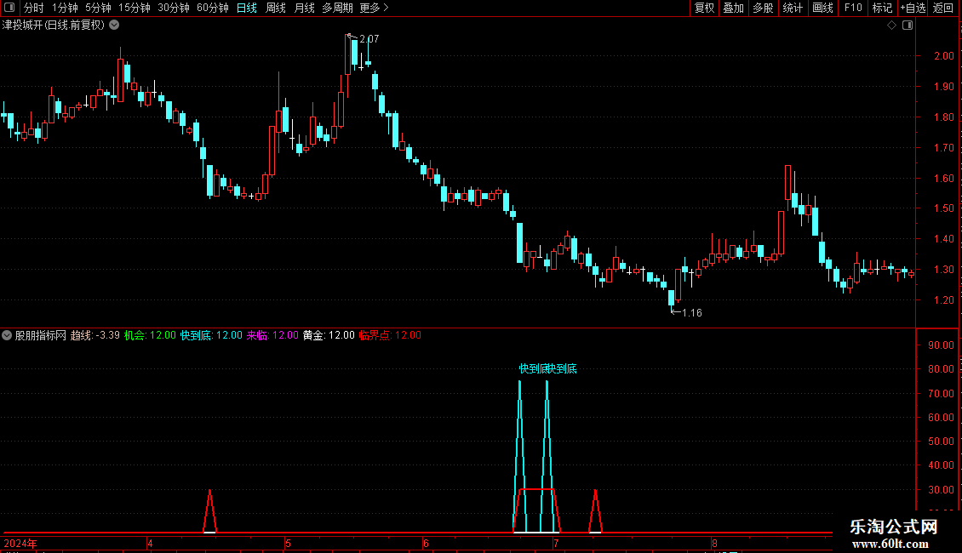Click the 叠加 overlay button
This screenshot has height=553, width=962.
tap(733, 8)
